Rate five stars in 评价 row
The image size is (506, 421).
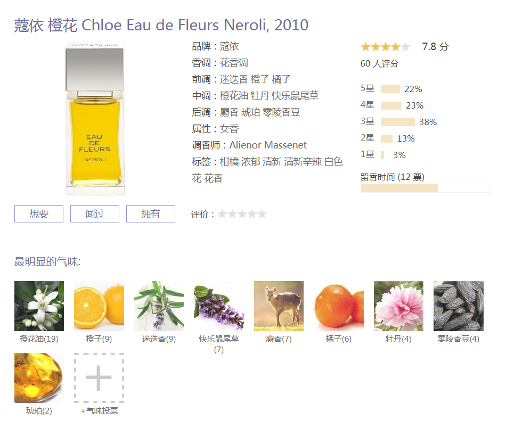point(263,214)
